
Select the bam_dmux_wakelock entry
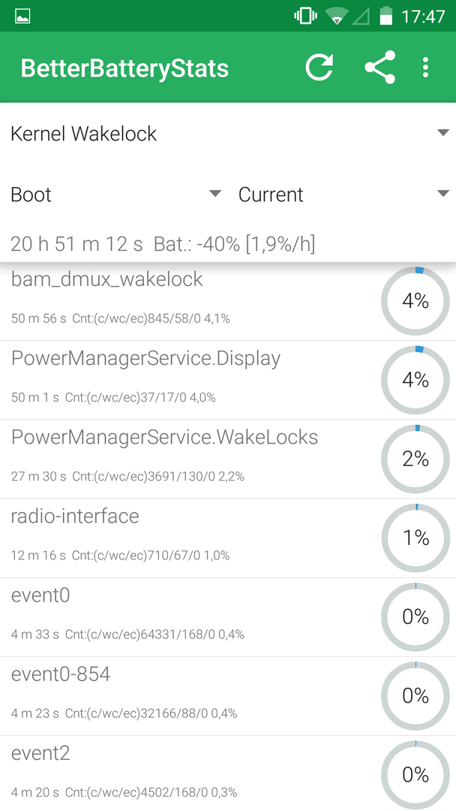pos(228,301)
